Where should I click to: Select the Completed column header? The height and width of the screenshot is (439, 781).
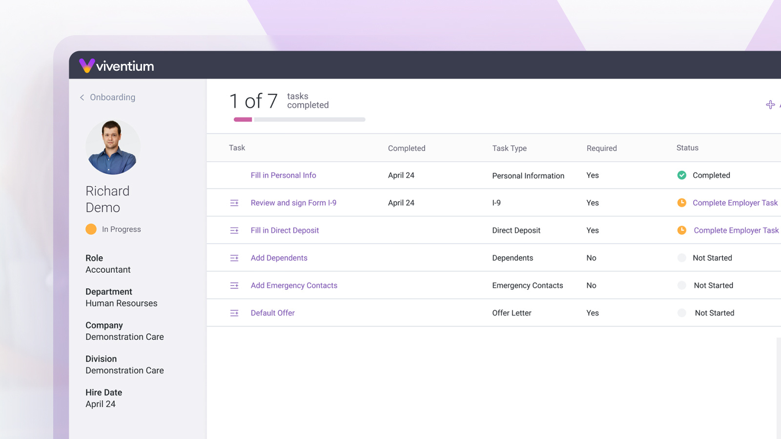pyautogui.click(x=407, y=148)
